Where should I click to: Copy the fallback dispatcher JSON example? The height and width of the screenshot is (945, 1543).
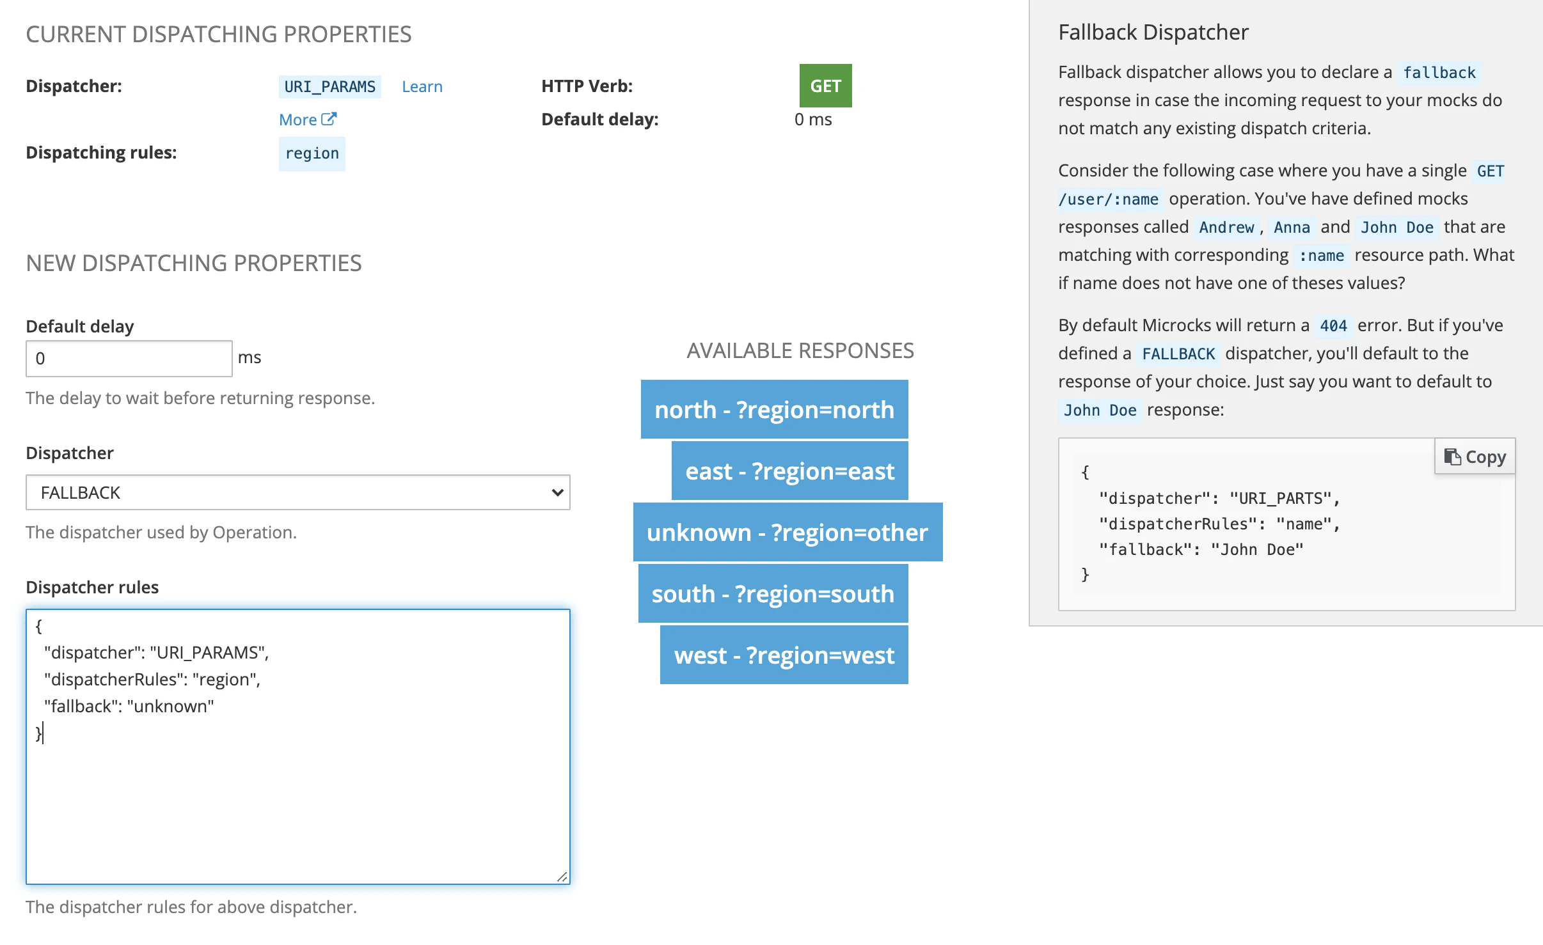(1475, 457)
